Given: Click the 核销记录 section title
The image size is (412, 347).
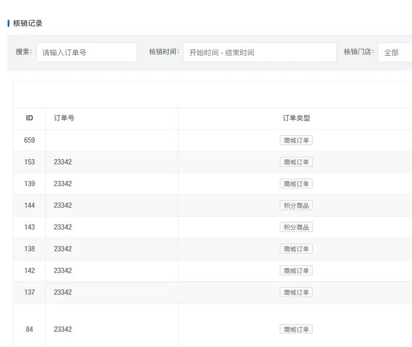Looking at the screenshot, I should click(28, 23).
